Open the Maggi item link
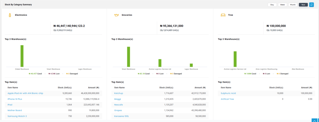The height and width of the screenshot is (122, 319). pos(117,99)
